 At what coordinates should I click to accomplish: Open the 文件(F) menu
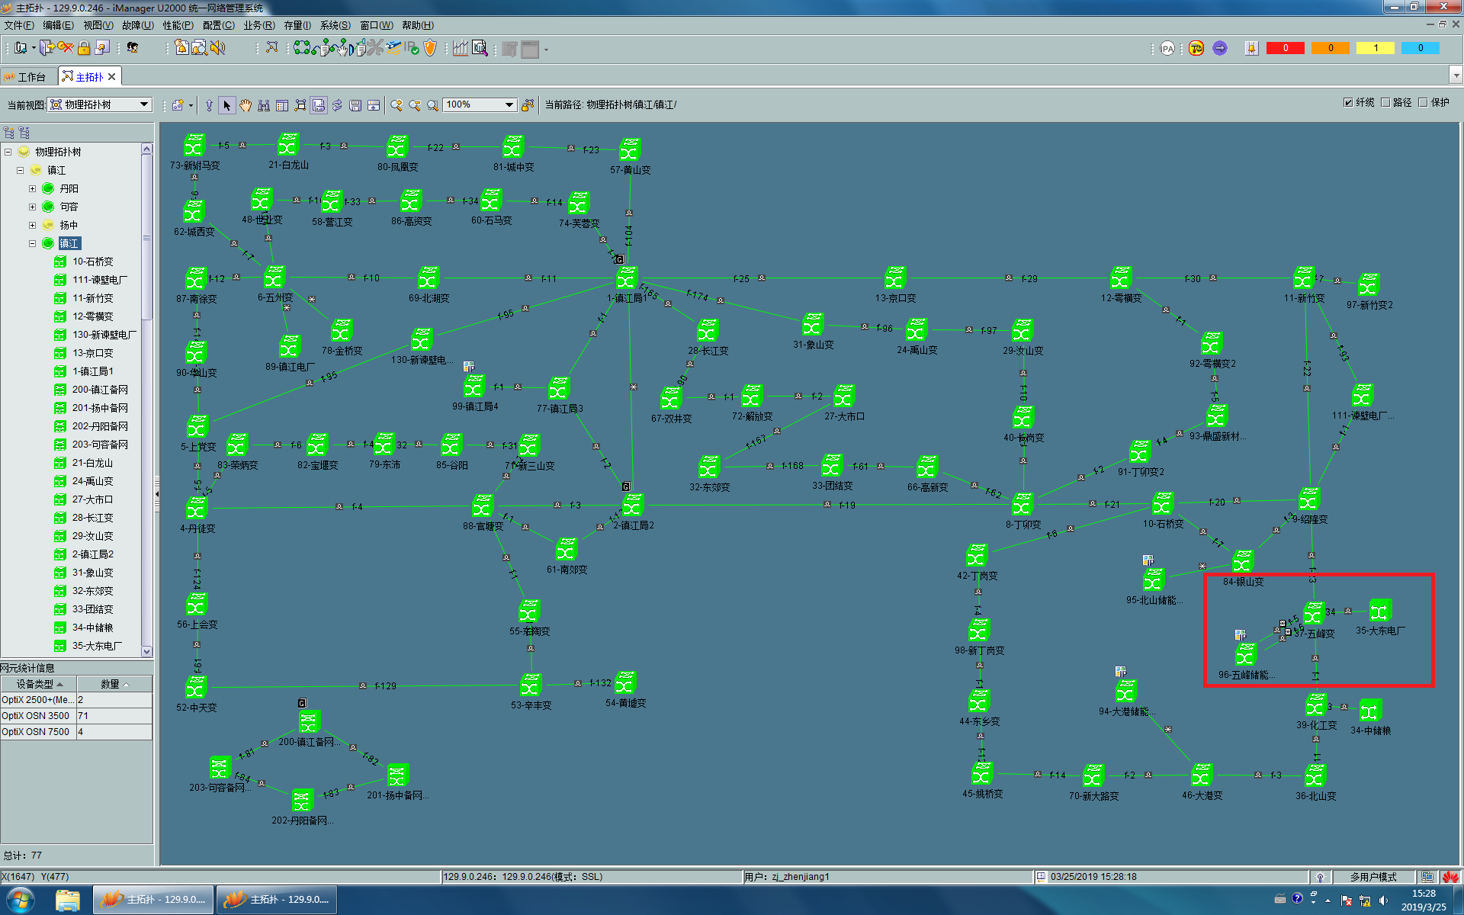point(19,25)
